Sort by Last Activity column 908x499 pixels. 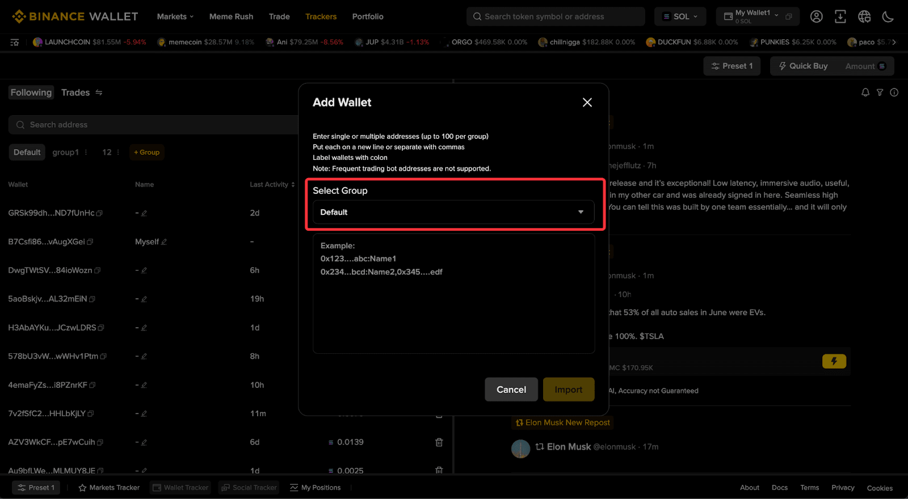272,184
